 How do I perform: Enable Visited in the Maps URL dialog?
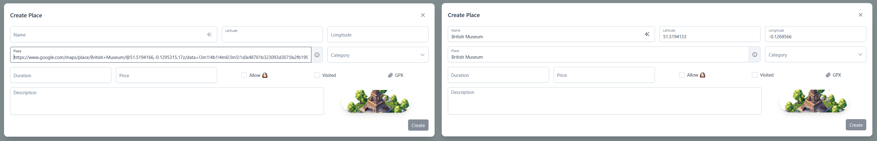pos(317,75)
